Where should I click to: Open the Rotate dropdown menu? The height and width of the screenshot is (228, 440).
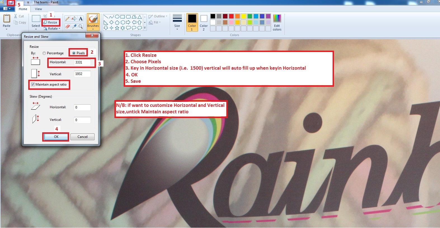52,29
